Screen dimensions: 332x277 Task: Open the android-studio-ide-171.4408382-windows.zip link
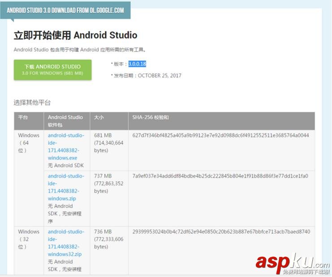point(66,187)
